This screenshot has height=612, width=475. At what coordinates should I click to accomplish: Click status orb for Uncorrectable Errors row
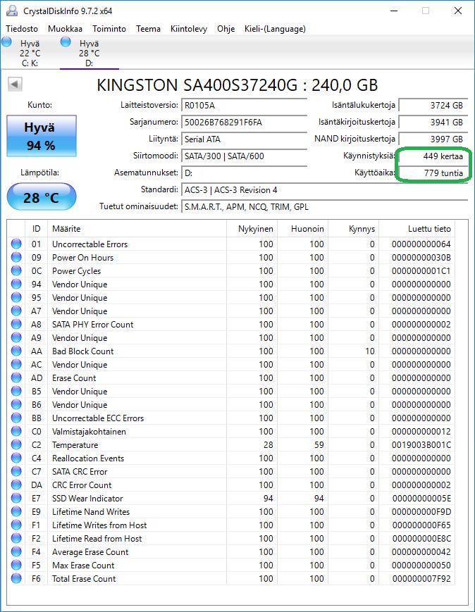click(16, 244)
